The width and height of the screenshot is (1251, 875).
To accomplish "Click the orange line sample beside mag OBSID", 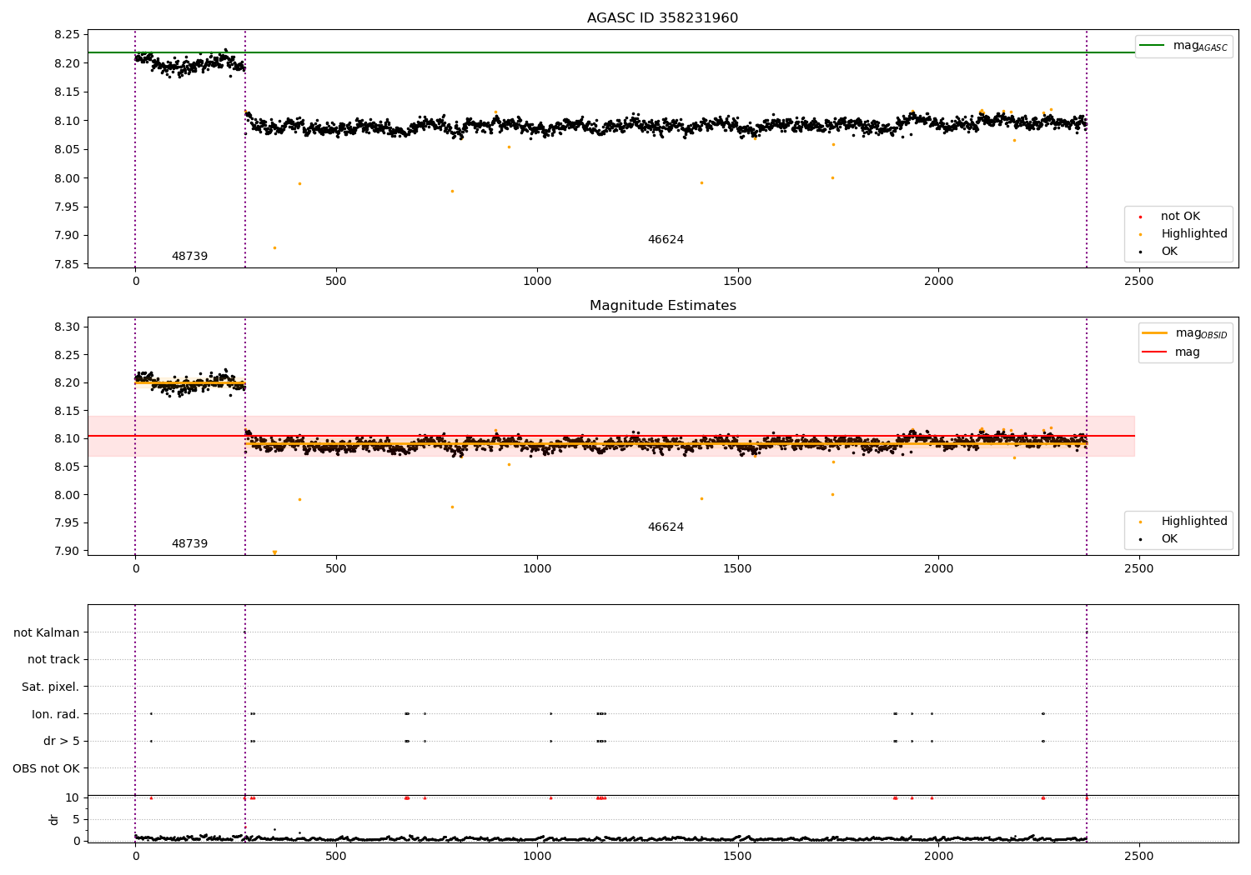I will point(1155,333).
